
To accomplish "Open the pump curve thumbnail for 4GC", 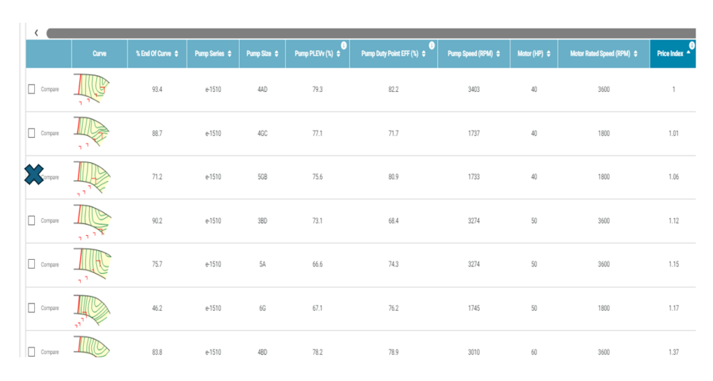I will 92,132.
